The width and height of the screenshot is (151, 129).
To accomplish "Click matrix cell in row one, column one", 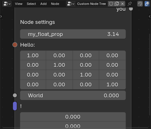I will [x=33, y=55].
